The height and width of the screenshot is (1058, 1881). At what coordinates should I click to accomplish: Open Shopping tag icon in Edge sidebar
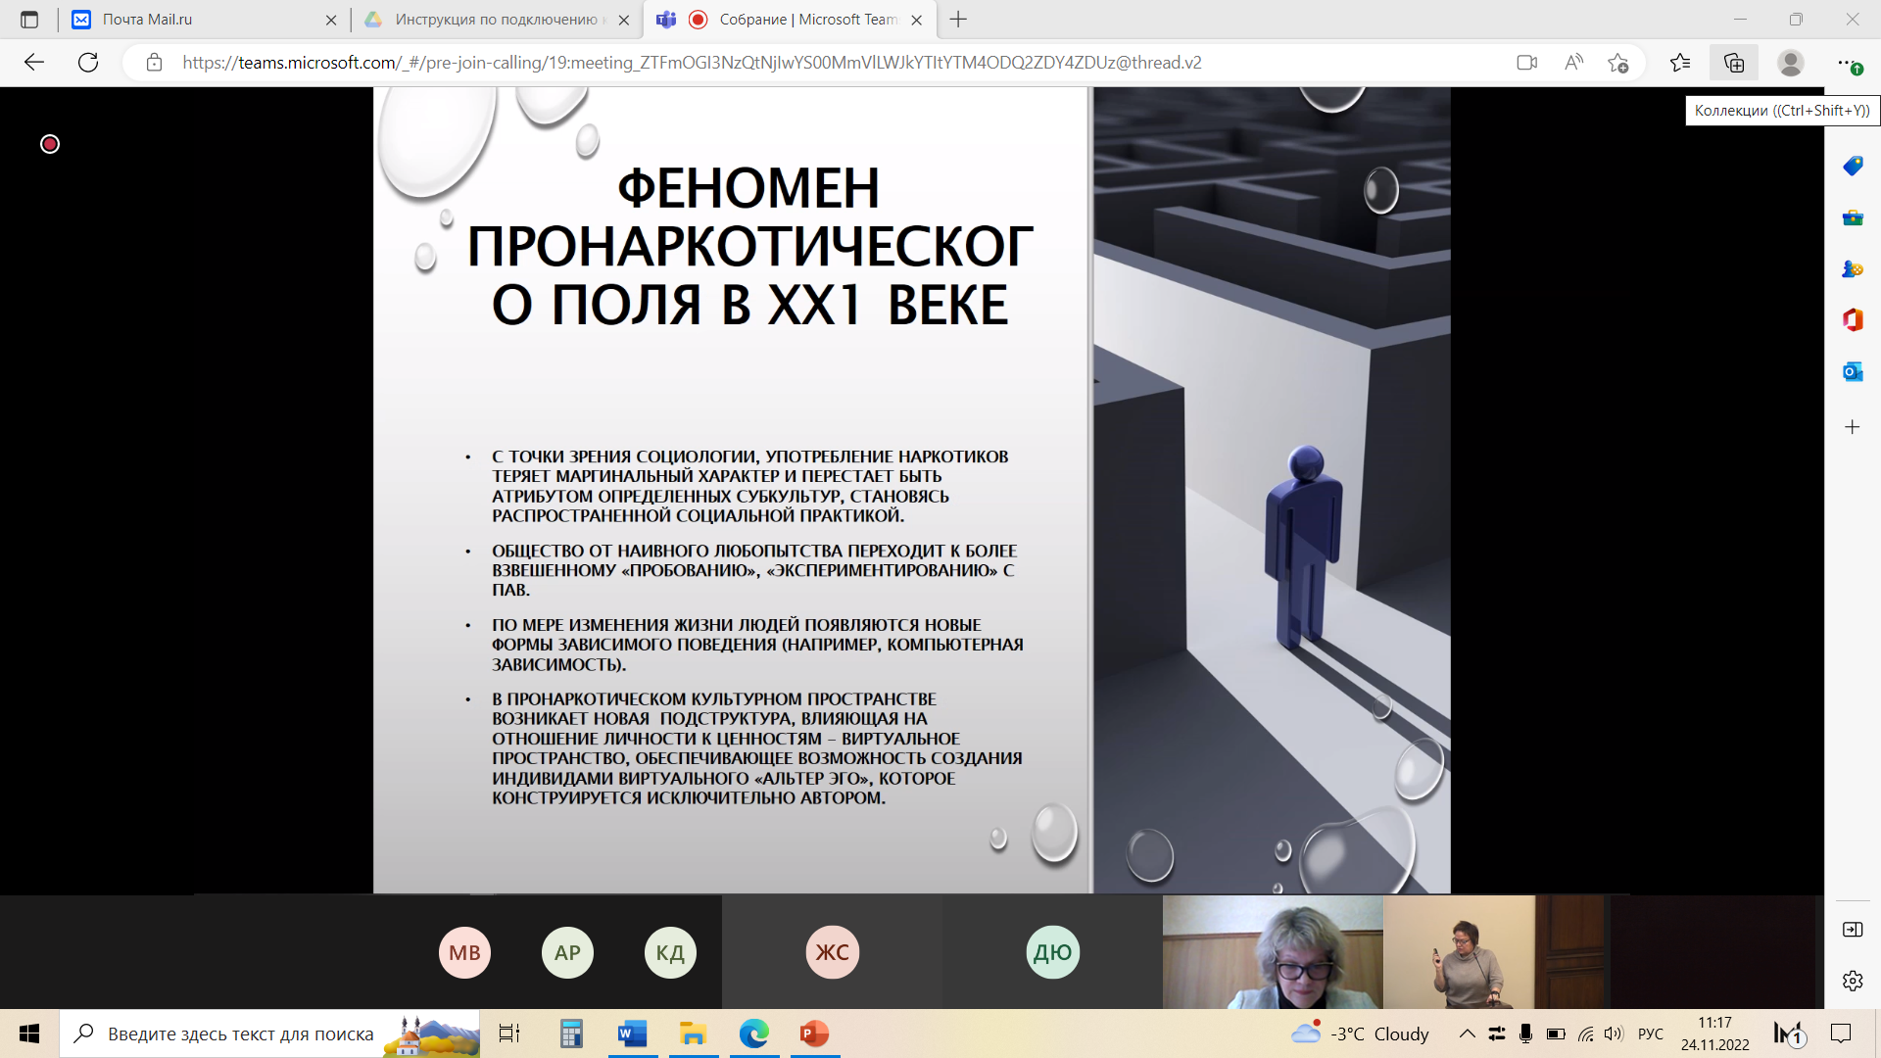(x=1853, y=166)
